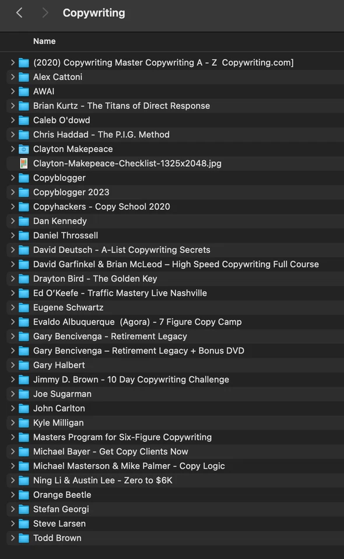Select "Clayton-Makepeace-Checklist-1325x2048.jpg" file name
The image size is (344, 559).
point(127,163)
